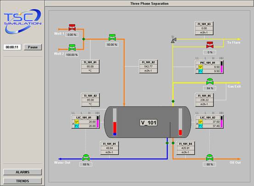Click the flare valve 0 % field
Image resolution: width=254 pixels, height=186 pixels.
tap(210, 52)
